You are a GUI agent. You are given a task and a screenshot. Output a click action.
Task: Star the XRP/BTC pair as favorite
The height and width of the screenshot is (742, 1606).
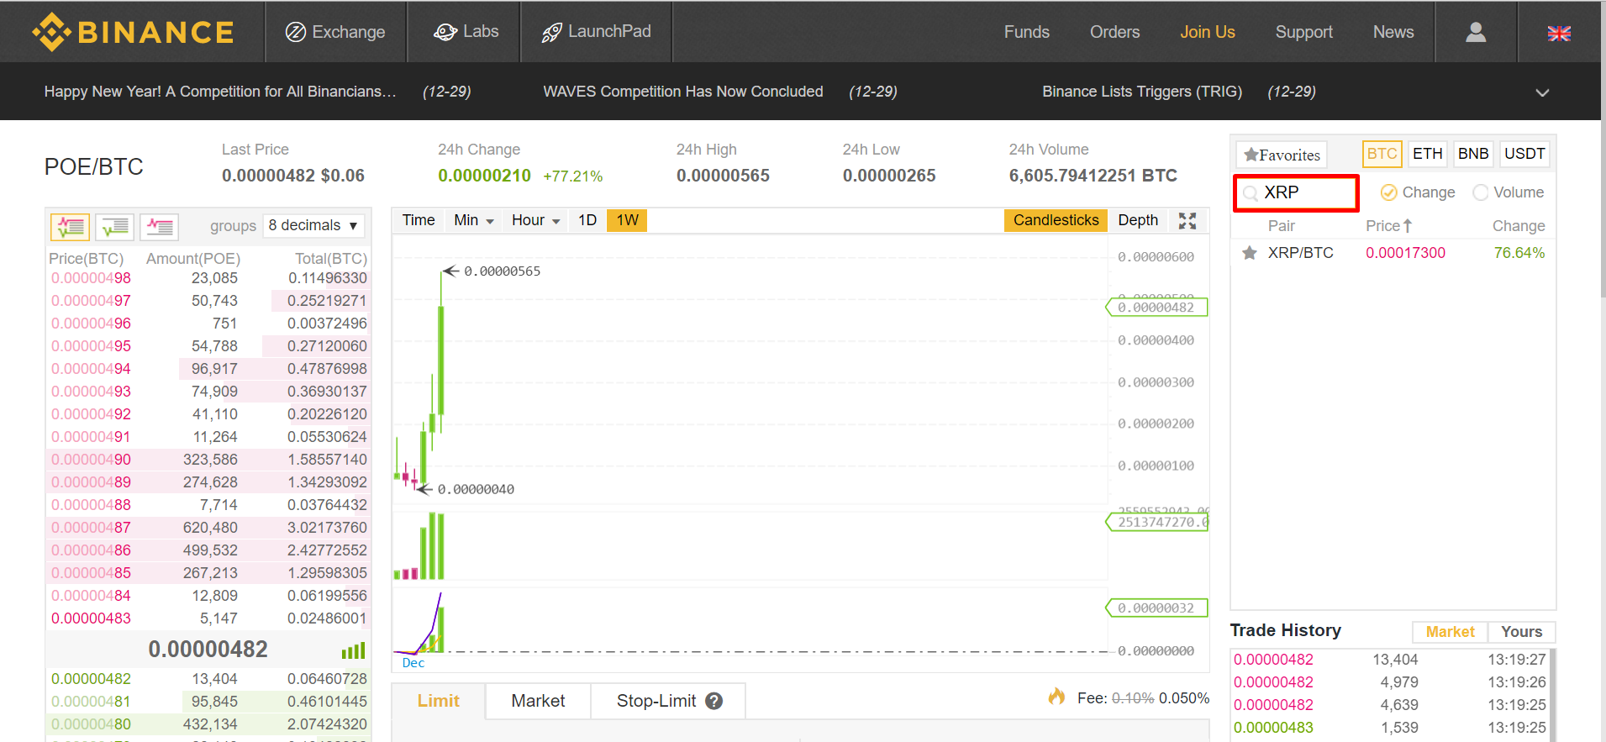point(1250,253)
